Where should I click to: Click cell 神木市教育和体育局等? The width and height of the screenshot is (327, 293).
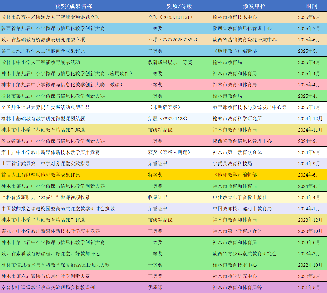pyautogui.click(x=254, y=287)
